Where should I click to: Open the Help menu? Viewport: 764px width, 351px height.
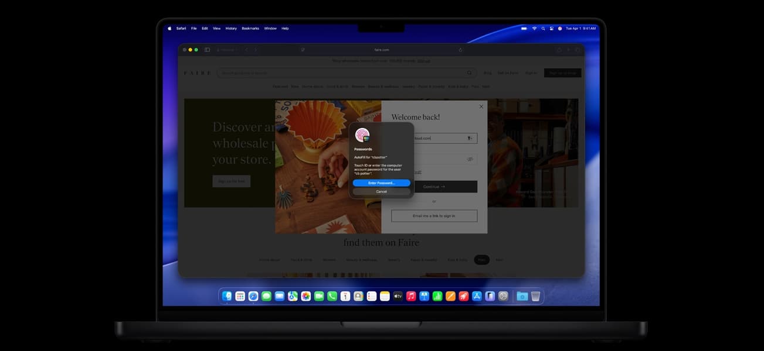(x=285, y=28)
